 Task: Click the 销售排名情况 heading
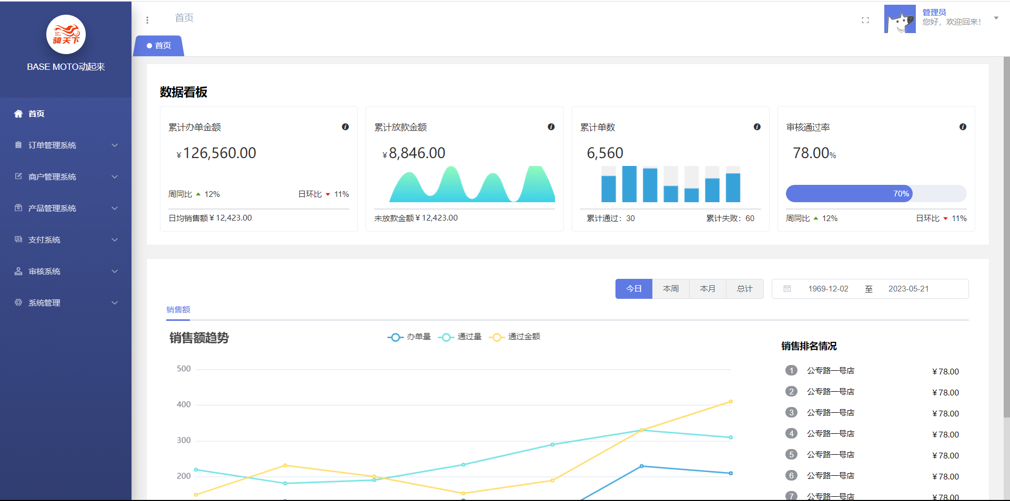(809, 346)
